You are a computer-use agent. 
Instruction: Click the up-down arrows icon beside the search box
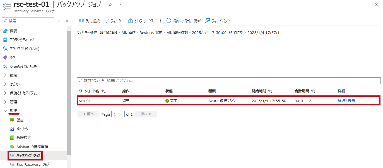tap(59, 21)
